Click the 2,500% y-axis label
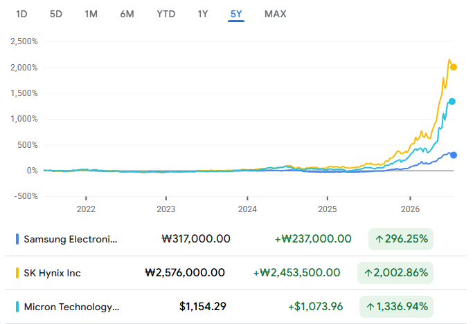This screenshot has height=324, width=473. point(24,41)
